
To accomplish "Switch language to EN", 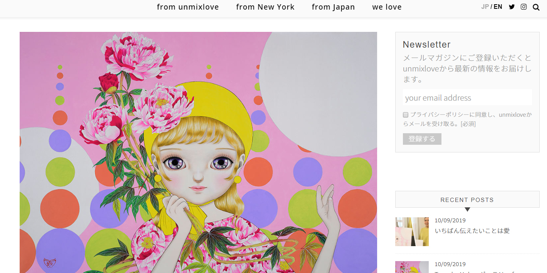I will 498,7.
